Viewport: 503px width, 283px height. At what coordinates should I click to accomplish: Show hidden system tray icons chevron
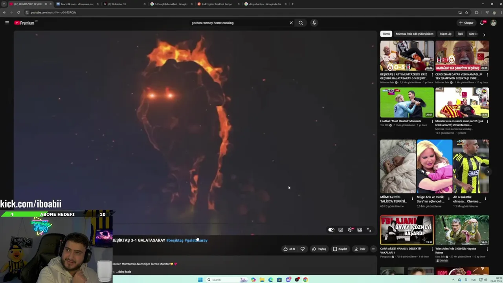453,280
